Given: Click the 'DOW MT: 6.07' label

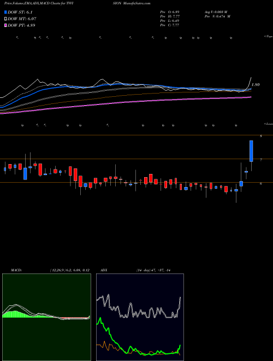Looking at the screenshot, I should [x=22, y=19].
